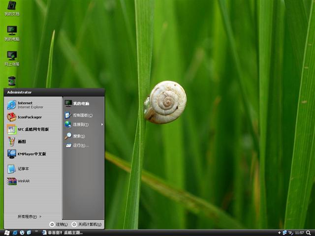Click the Windows Start button on the taskbar
The image size is (315, 236).
coord(6,232)
